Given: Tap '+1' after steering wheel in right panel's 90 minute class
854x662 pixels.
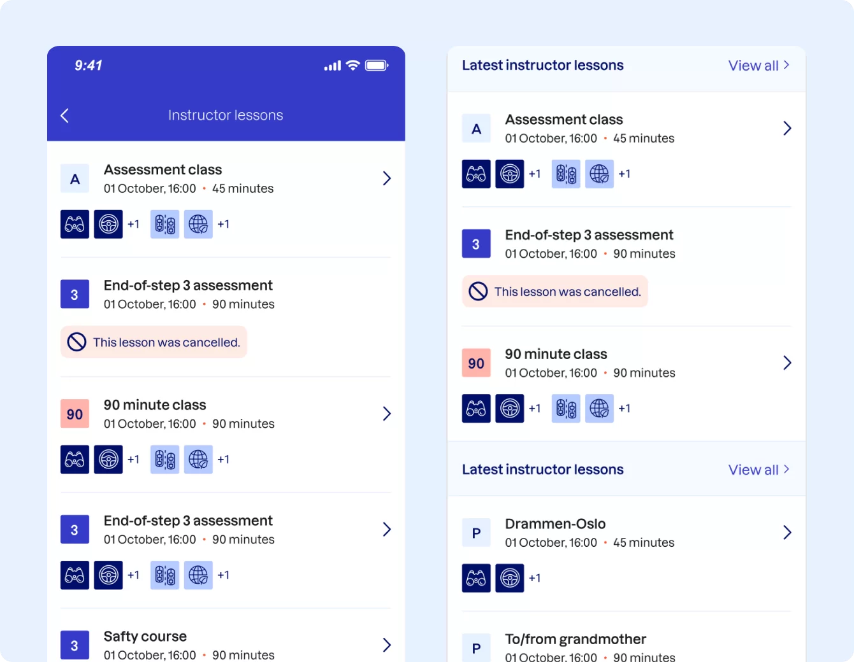Looking at the screenshot, I should tap(535, 409).
